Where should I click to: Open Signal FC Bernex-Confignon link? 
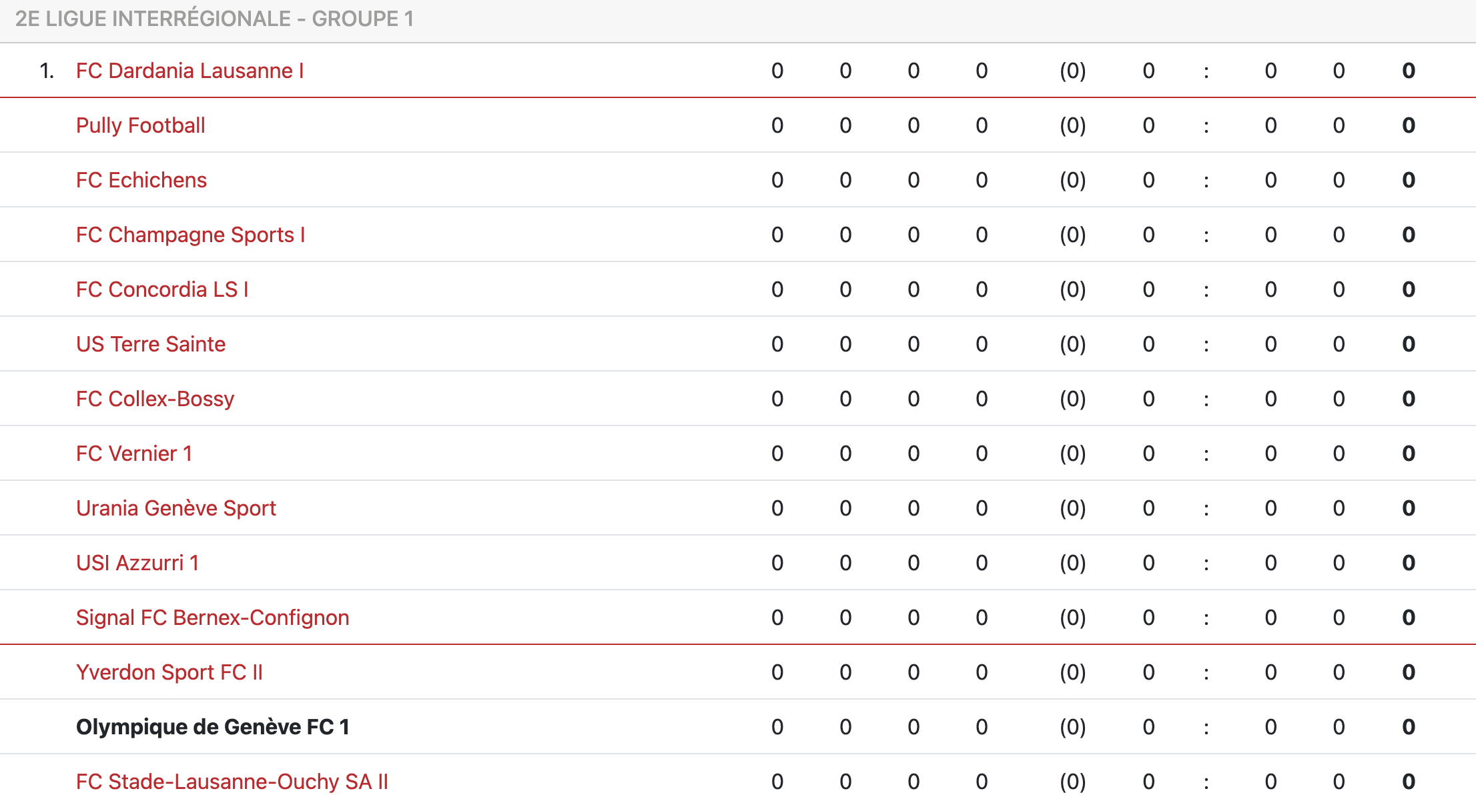212,618
